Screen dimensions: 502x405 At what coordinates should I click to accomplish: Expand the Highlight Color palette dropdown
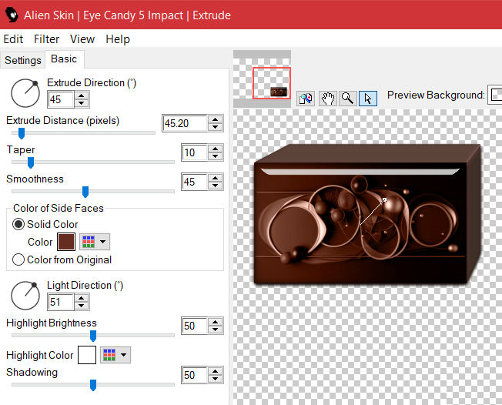point(115,355)
